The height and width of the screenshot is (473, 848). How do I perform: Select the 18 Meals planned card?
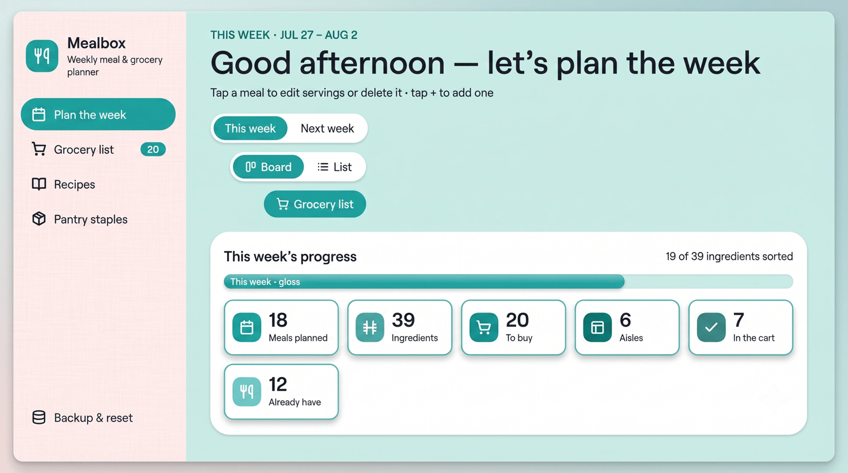pos(281,328)
